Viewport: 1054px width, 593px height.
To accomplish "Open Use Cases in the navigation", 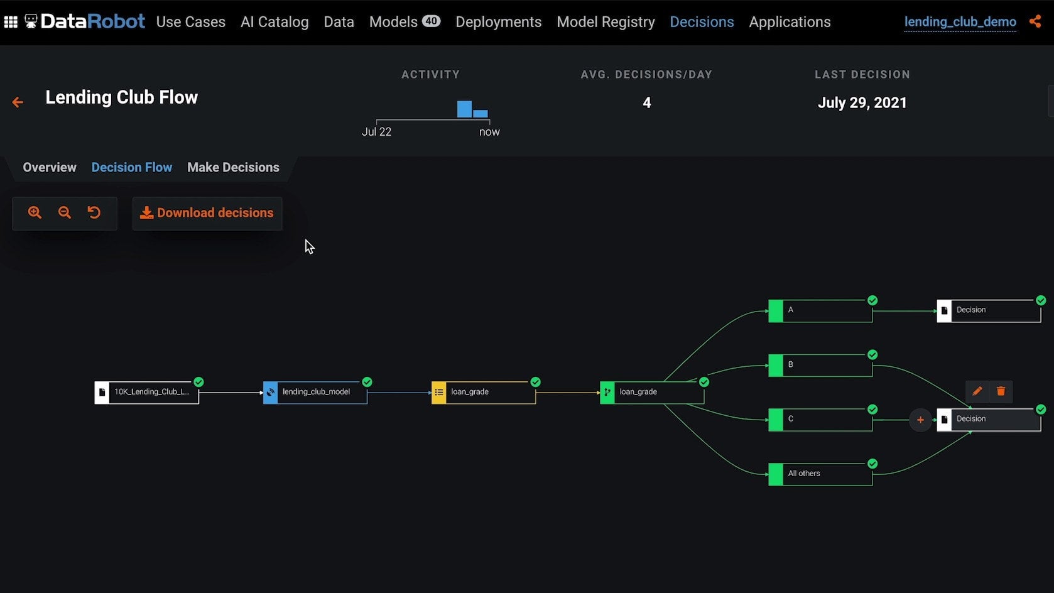I will tap(190, 22).
